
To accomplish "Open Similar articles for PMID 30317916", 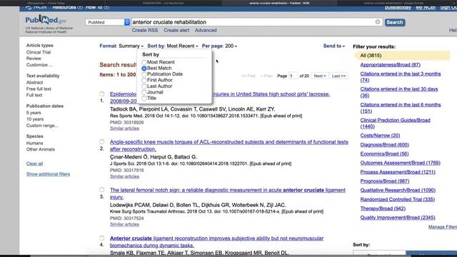I will pyautogui.click(x=124, y=176).
